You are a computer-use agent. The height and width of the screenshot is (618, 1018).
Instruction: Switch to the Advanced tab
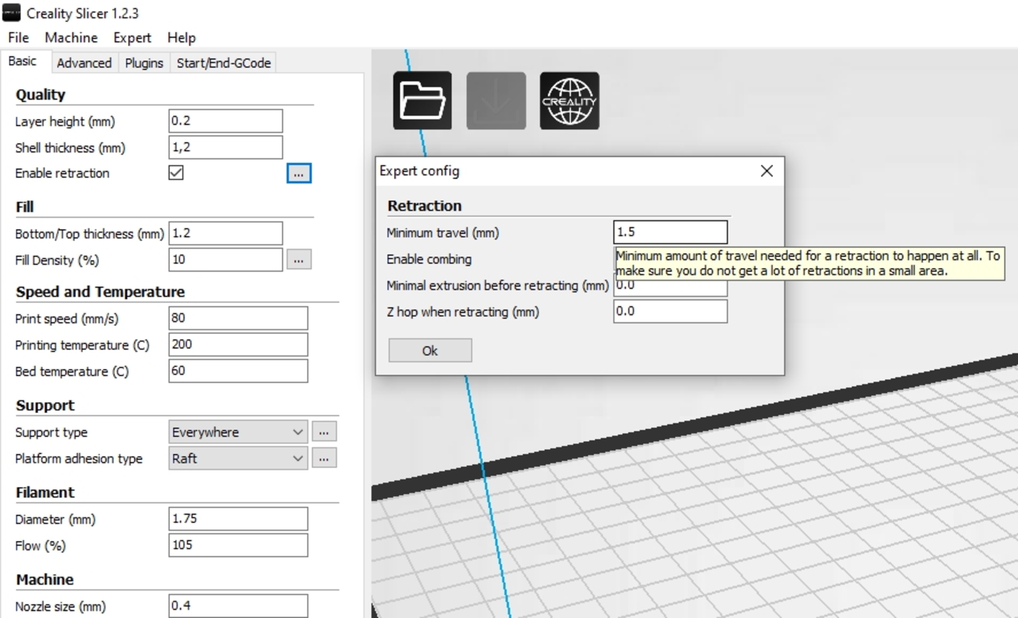(x=84, y=63)
